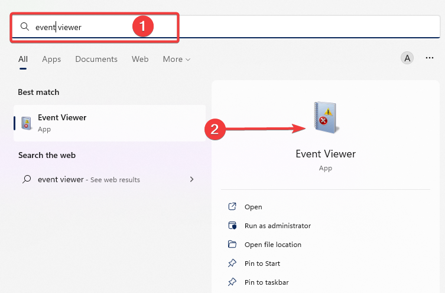Click the Pin to Start pin icon

tap(232, 263)
